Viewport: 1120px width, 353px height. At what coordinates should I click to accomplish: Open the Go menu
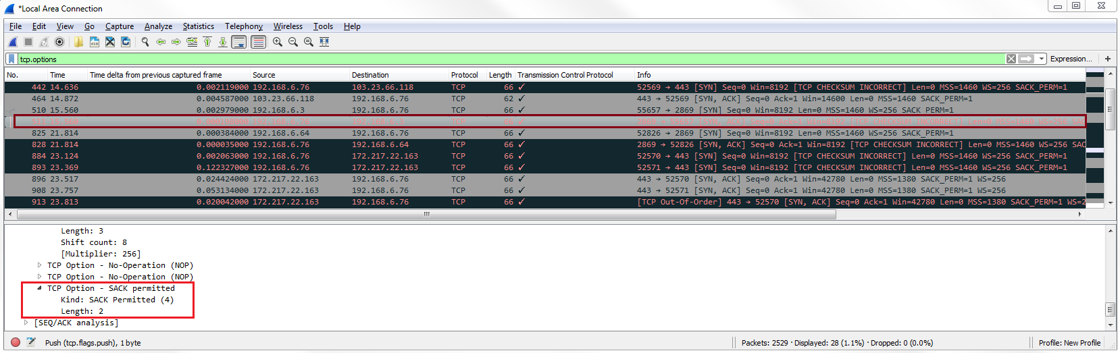pyautogui.click(x=89, y=26)
